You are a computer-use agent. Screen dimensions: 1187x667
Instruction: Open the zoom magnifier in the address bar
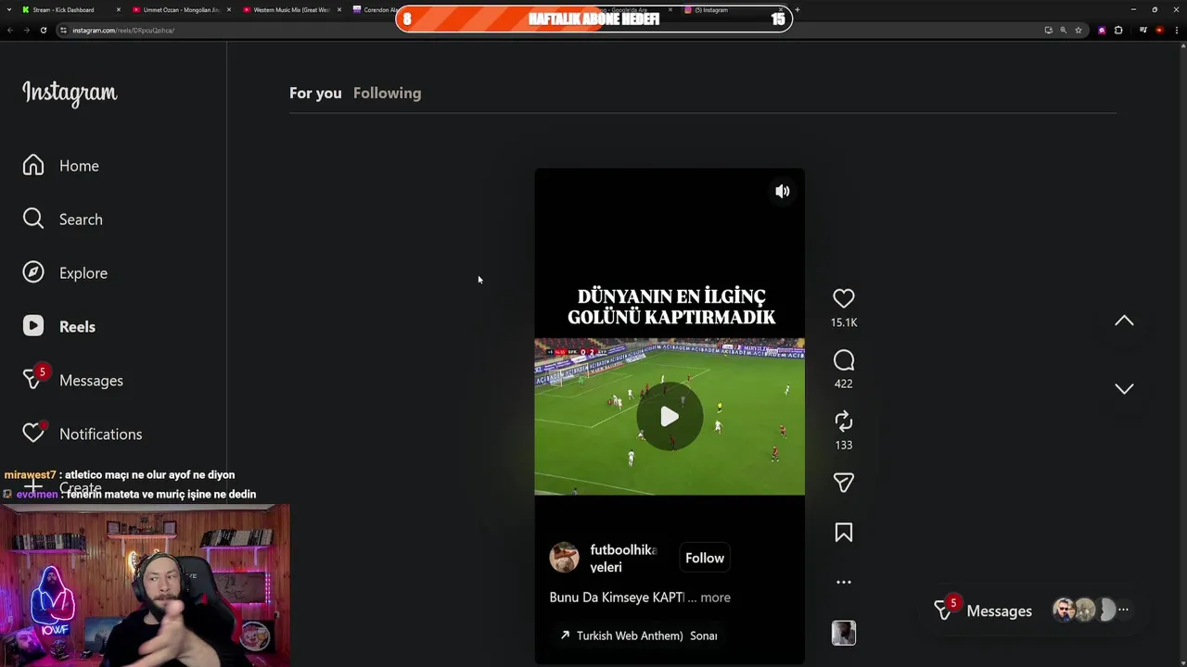1064,31
